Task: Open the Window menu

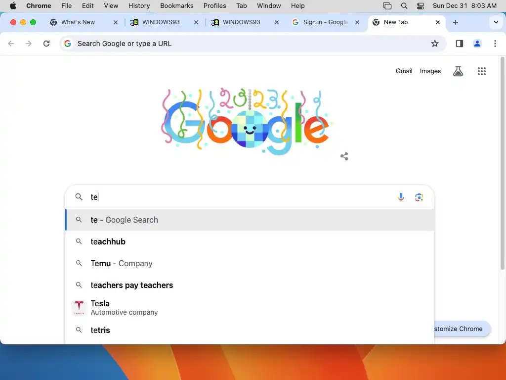Action: [x=269, y=6]
